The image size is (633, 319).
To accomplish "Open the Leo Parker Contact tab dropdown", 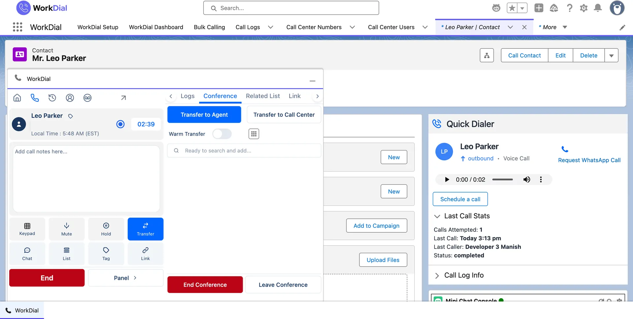I will point(510,27).
